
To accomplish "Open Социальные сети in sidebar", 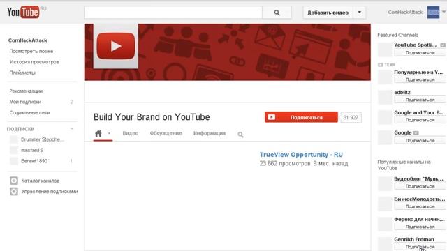I will coord(29,113).
